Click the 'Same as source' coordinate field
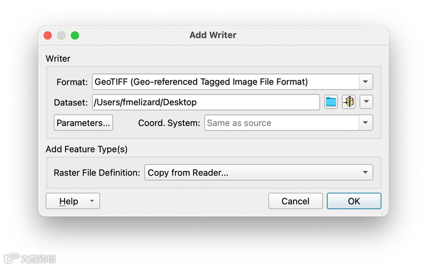The height and width of the screenshot is (267, 427). 281,123
